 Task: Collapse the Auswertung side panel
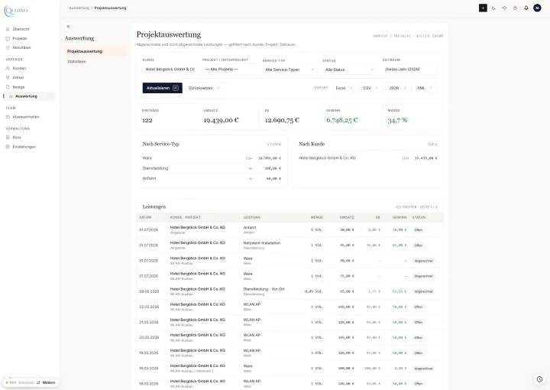tap(69, 26)
